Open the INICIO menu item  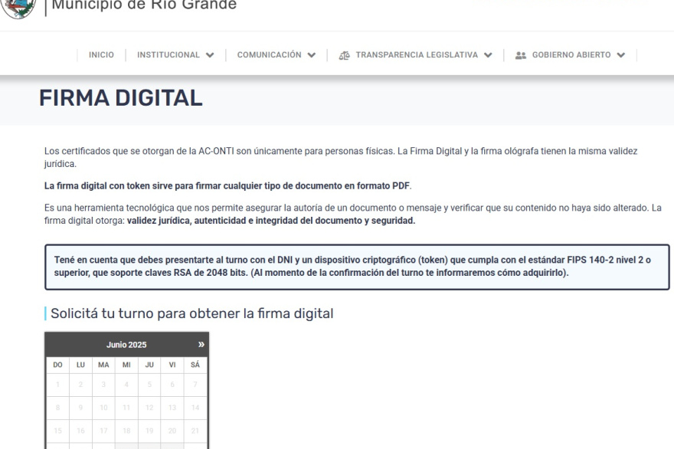(101, 55)
